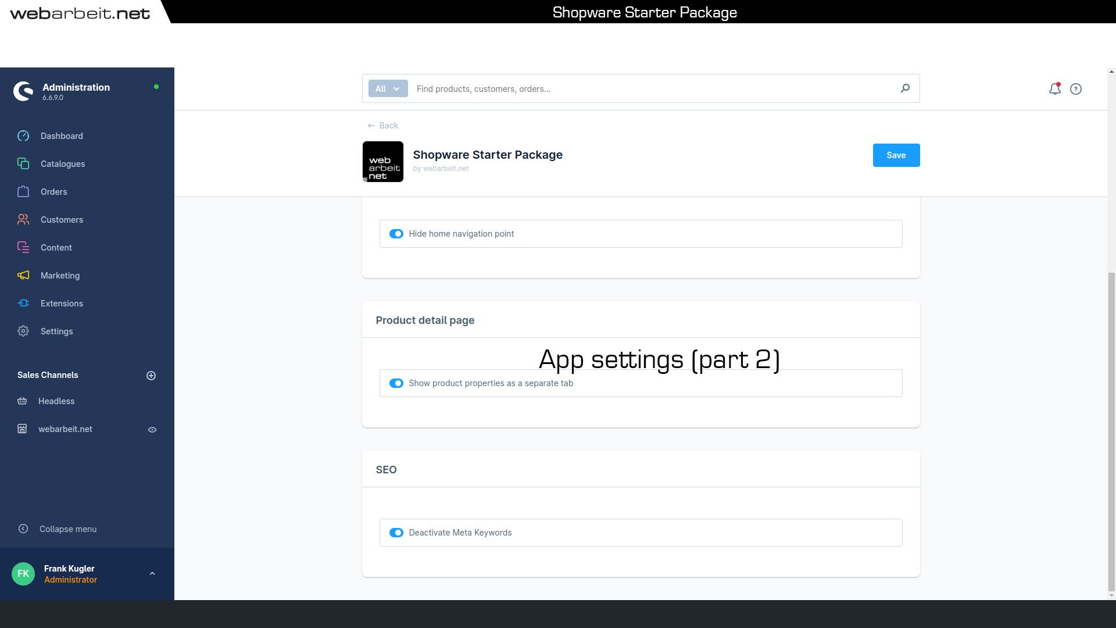Click the search magnifier icon

905,88
